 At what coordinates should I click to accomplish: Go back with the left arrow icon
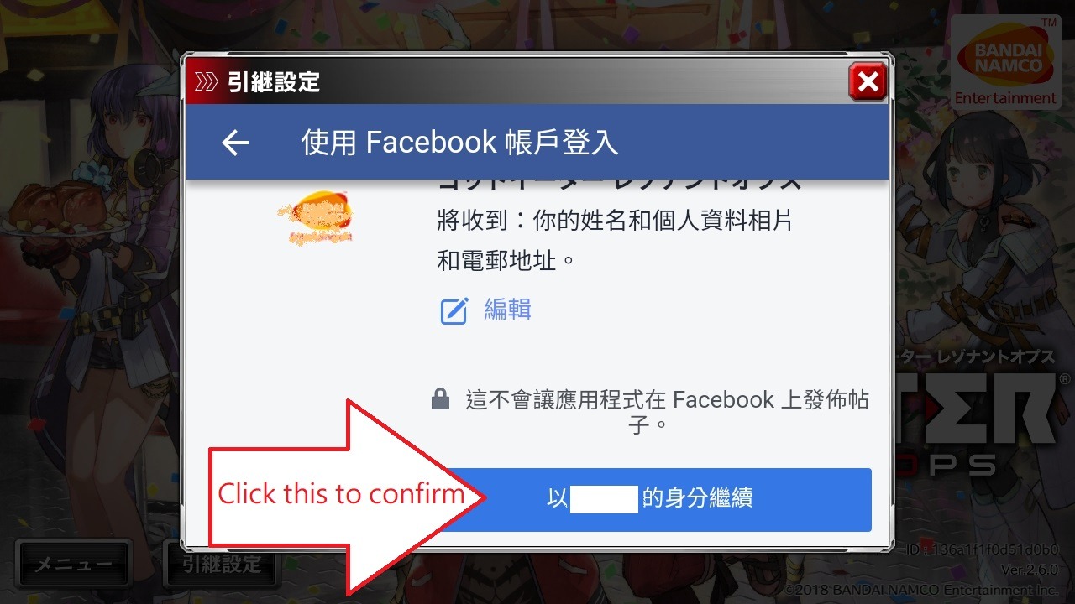[235, 143]
